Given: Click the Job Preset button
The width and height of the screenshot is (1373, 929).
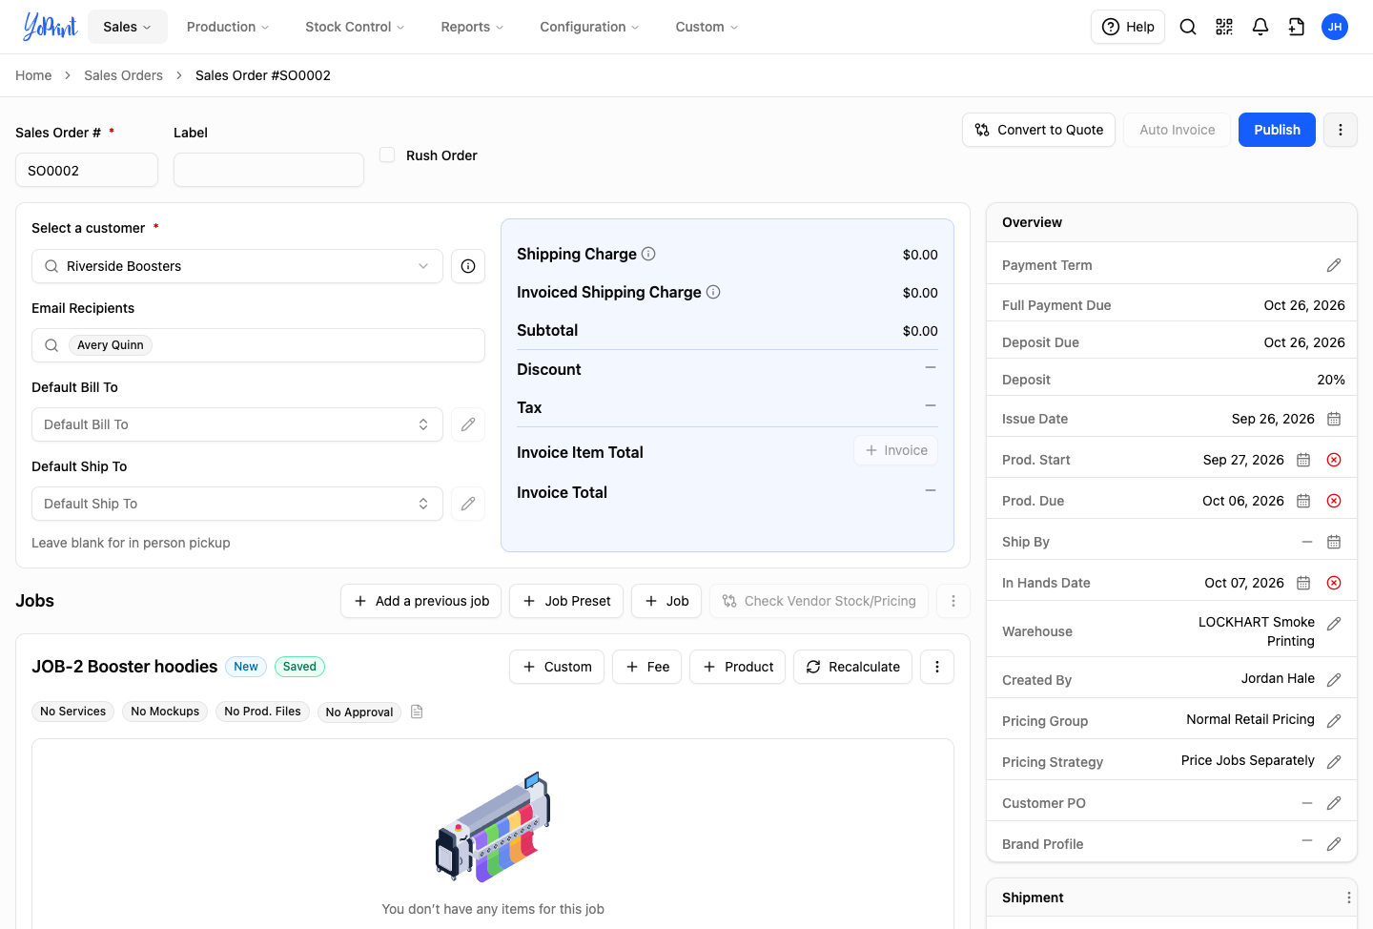Looking at the screenshot, I should pyautogui.click(x=566, y=601).
